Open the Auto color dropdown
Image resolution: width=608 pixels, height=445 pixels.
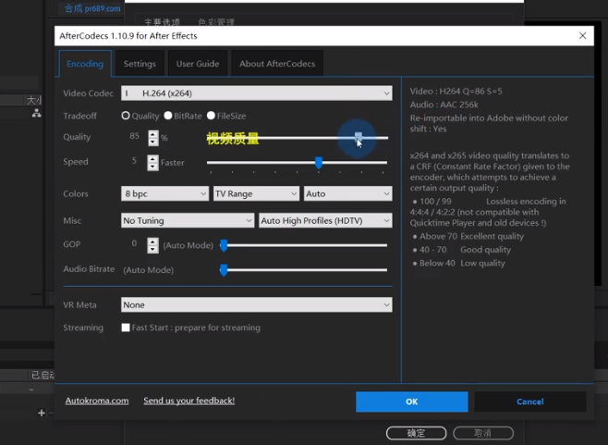point(347,193)
